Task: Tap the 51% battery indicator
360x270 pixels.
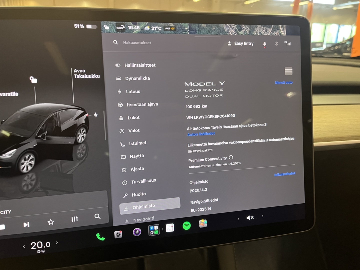Action: pyautogui.click(x=85, y=26)
